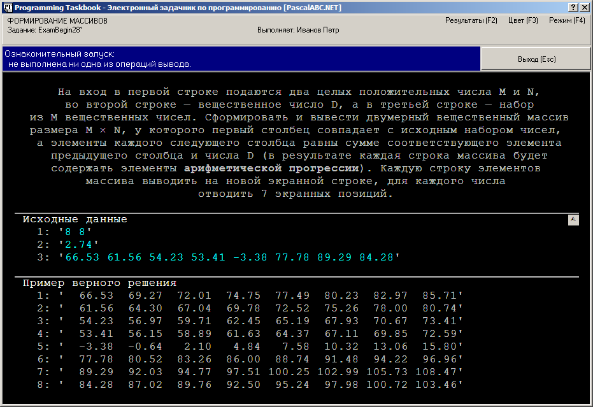Click solution row 5 beginning with -3.38
Viewport: 593px width, 407px height.
pyautogui.click(x=250, y=346)
